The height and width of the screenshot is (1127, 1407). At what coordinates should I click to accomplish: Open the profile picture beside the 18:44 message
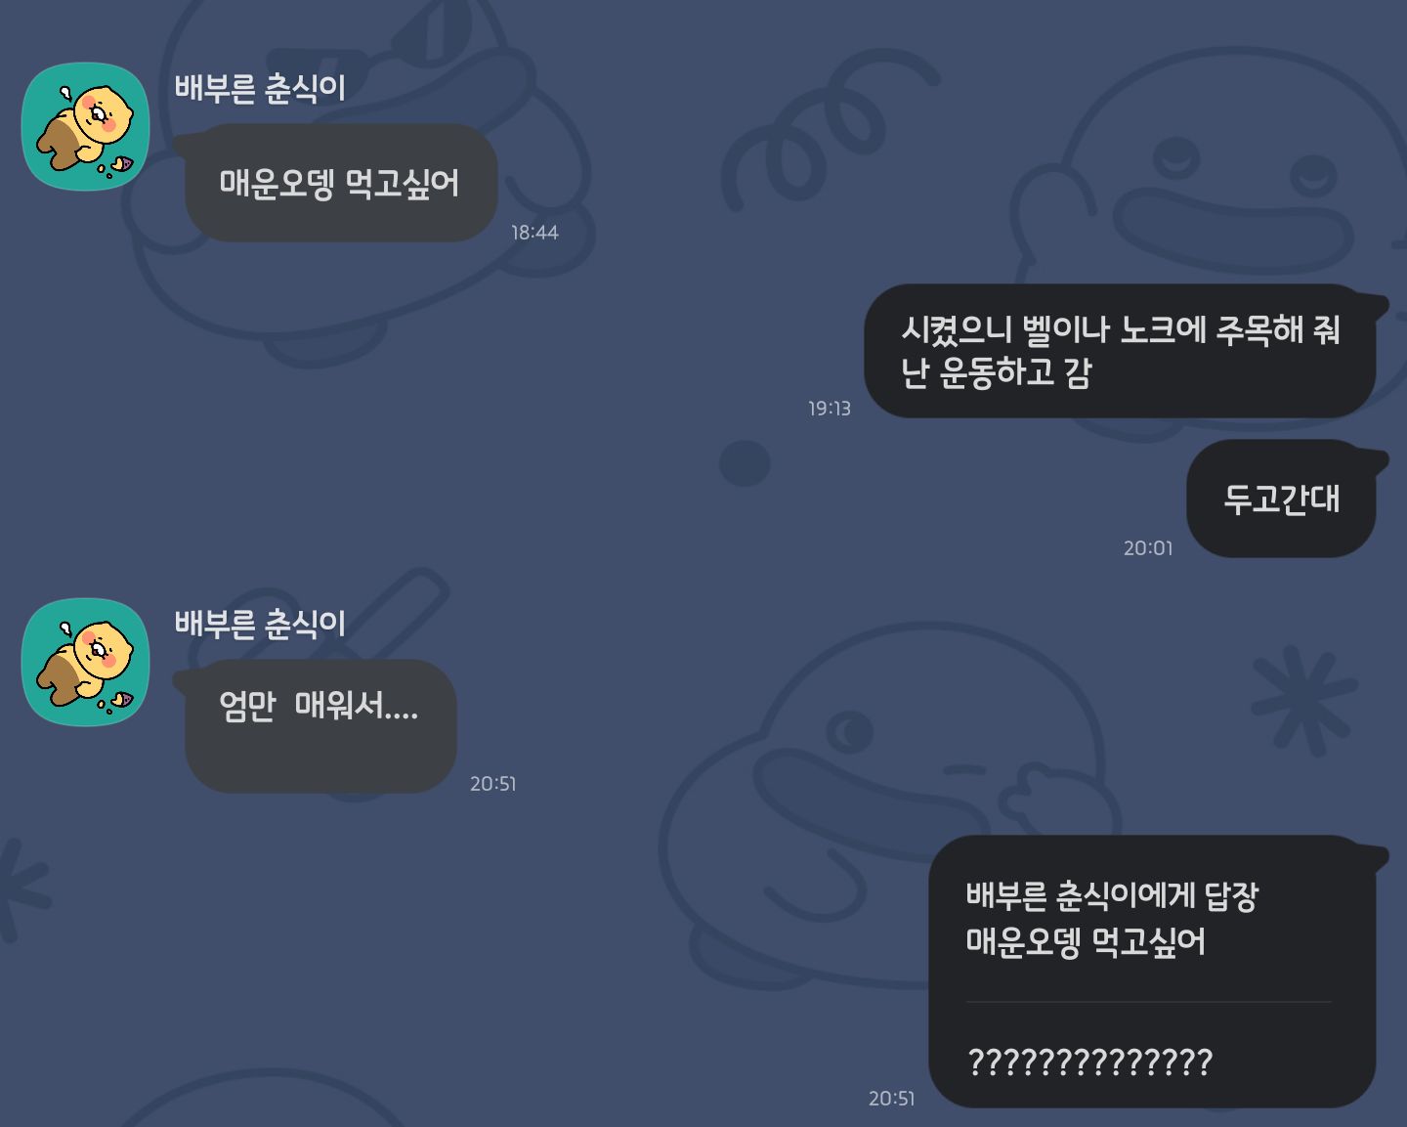(85, 127)
